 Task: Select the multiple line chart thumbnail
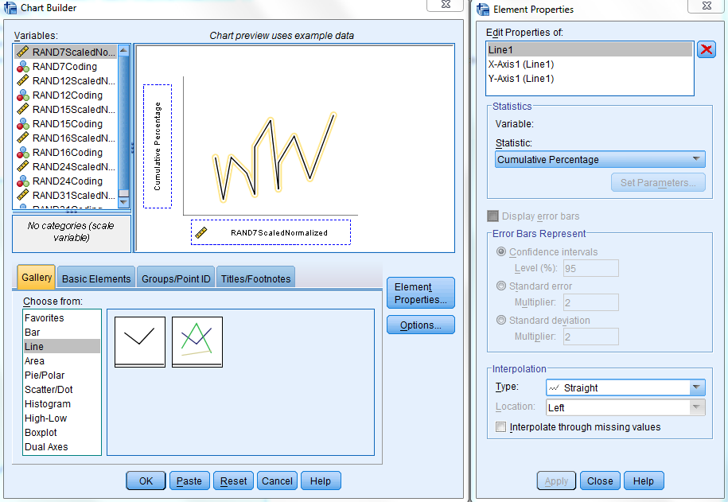coord(197,341)
